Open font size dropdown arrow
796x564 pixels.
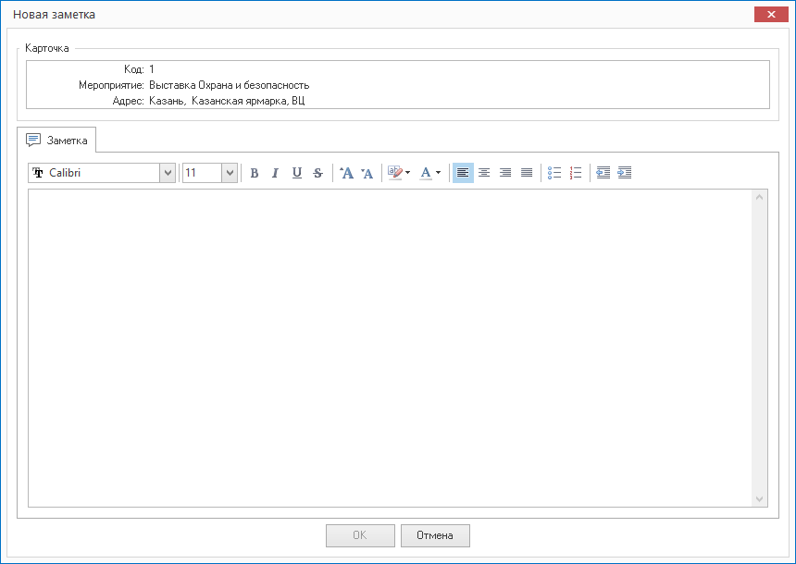[x=230, y=173]
